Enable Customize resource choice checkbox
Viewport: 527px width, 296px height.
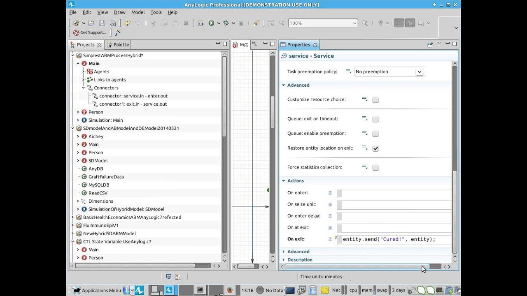[x=375, y=99]
